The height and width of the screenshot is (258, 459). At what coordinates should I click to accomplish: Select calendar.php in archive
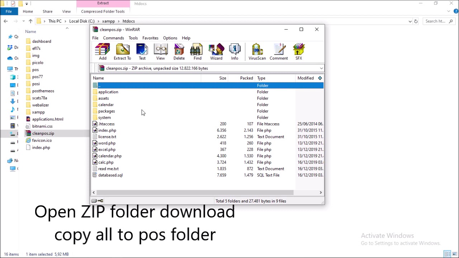click(x=110, y=156)
